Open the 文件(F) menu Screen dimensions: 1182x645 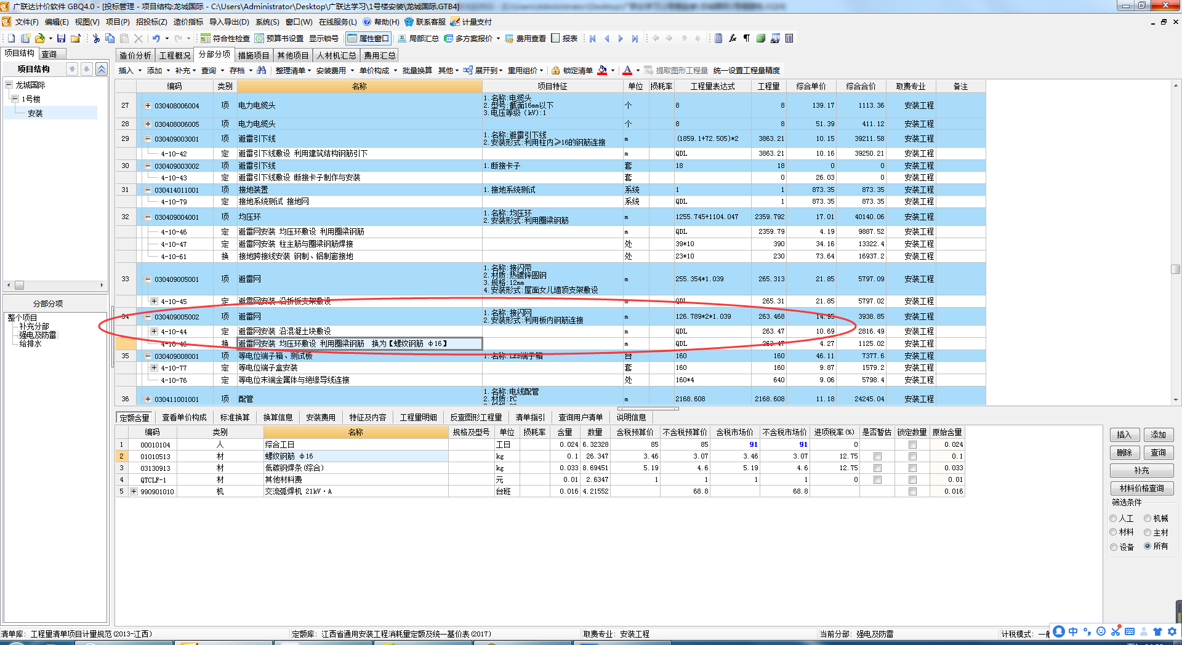pyautogui.click(x=26, y=22)
